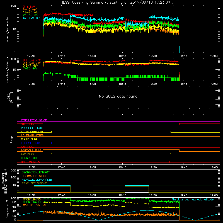Click the vertical 'Flags' axis label
The height and width of the screenshot is (223, 223).
click(11, 139)
